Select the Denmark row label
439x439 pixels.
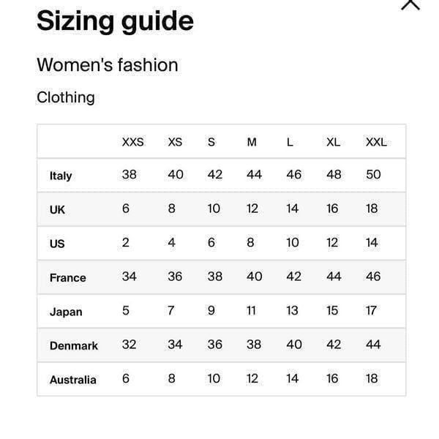[74, 346]
